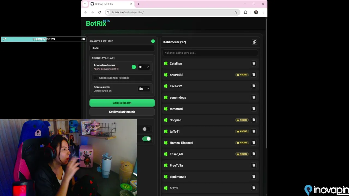Viewport: 349px width, 196px height.
Task: Delete ciodimarzio with trash icon
Action: click(x=254, y=177)
